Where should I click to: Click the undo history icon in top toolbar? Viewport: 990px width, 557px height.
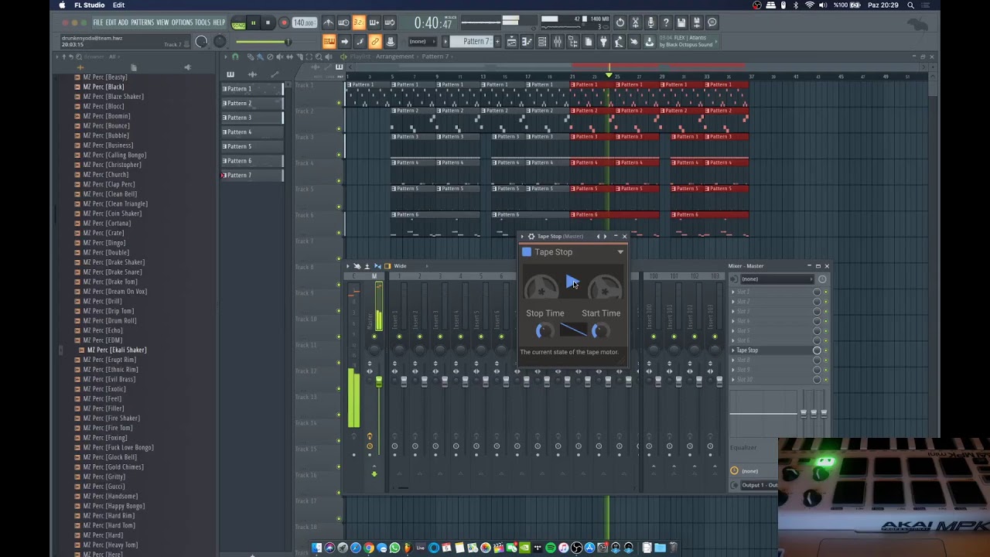click(x=620, y=23)
